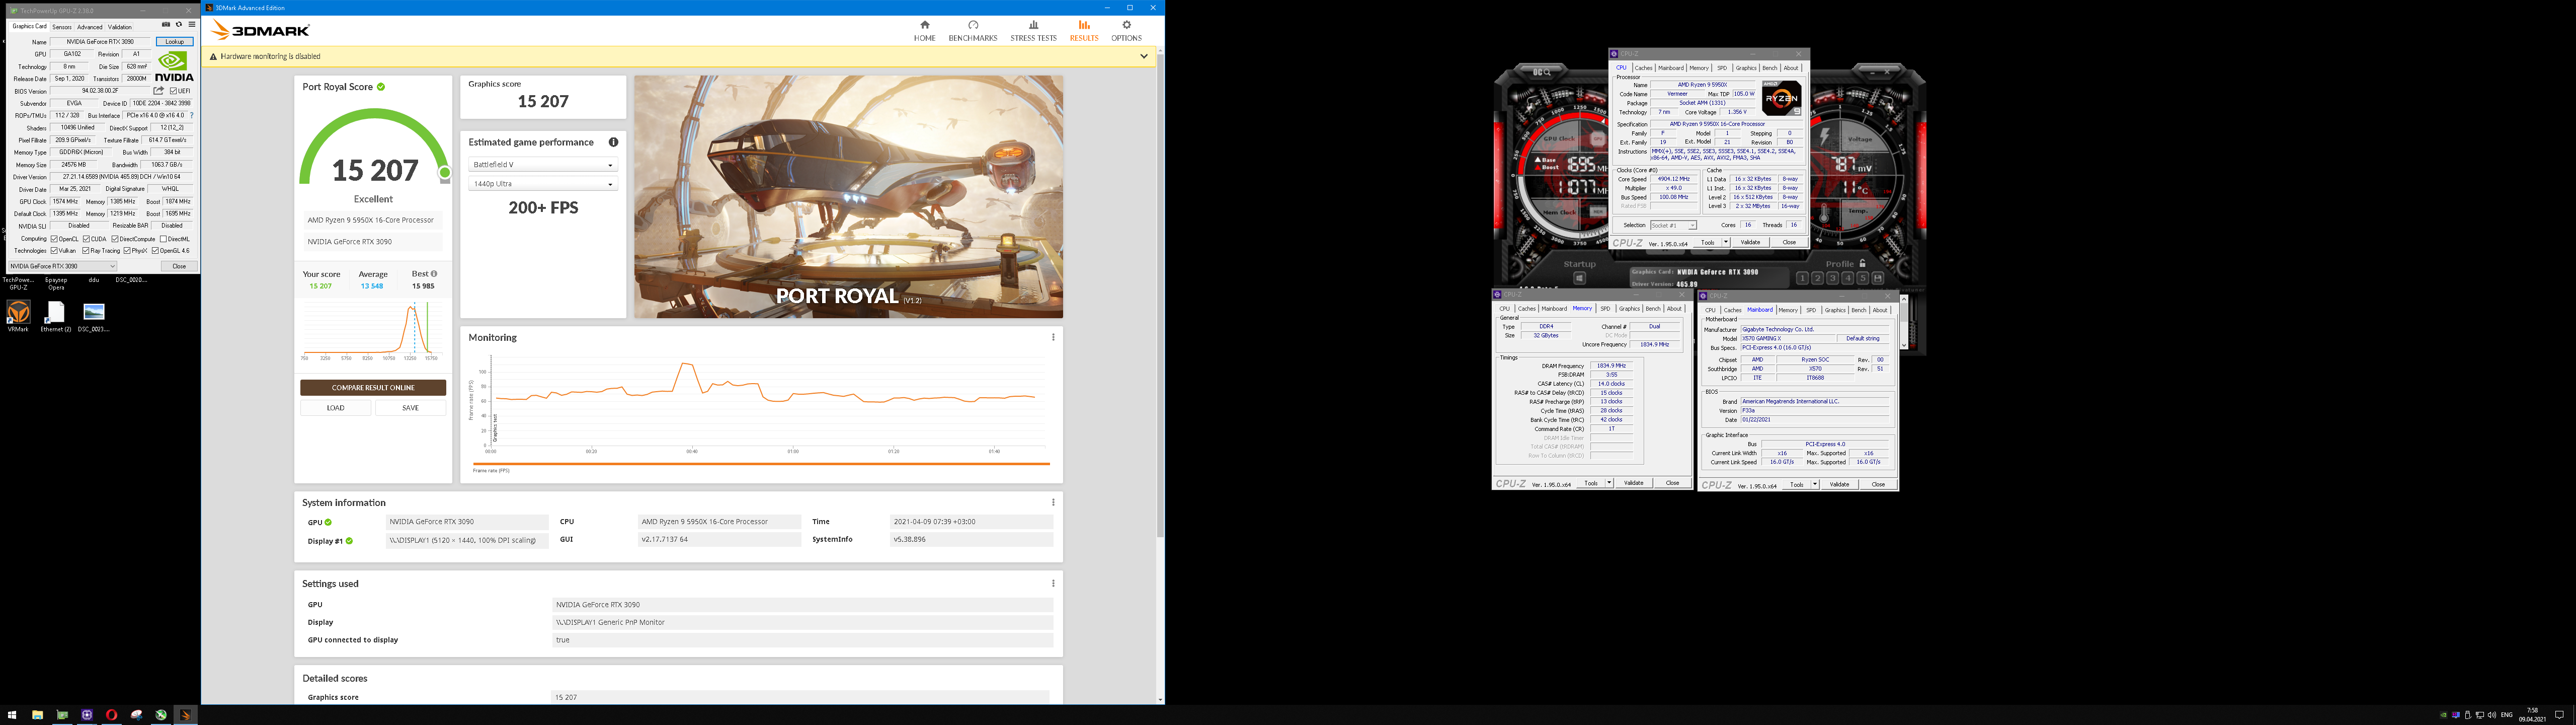Click the Afterburner Startup Windows icon

click(1579, 278)
